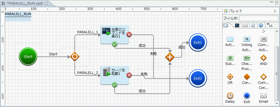This screenshot has width=280, height=107.
Task: Select the Exit2 node on canvas
Action: point(198,78)
